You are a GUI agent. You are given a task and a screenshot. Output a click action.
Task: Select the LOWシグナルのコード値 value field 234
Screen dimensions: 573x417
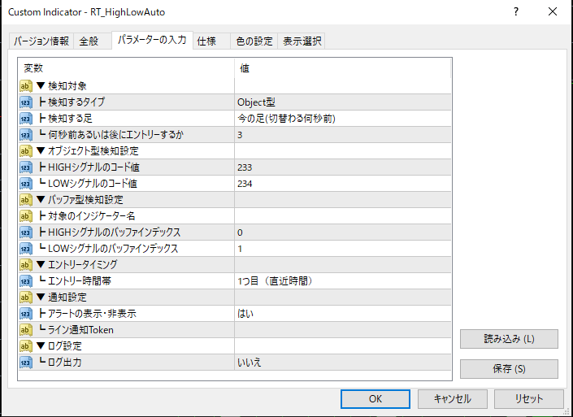pos(341,183)
